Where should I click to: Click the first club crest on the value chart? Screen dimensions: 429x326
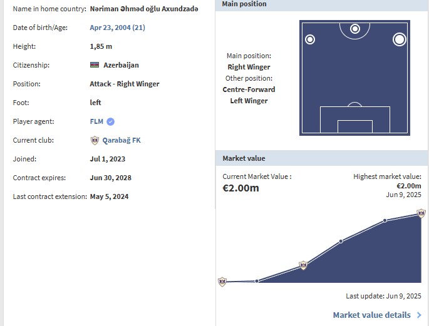click(222, 282)
